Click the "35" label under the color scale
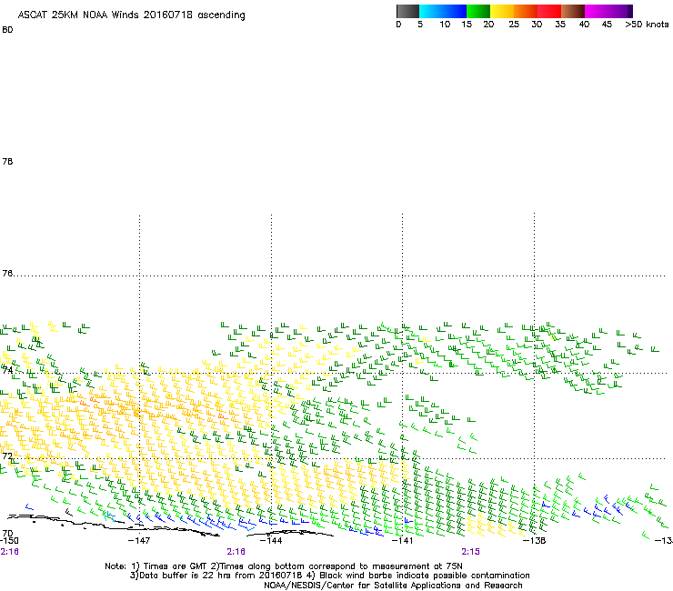 (x=559, y=25)
